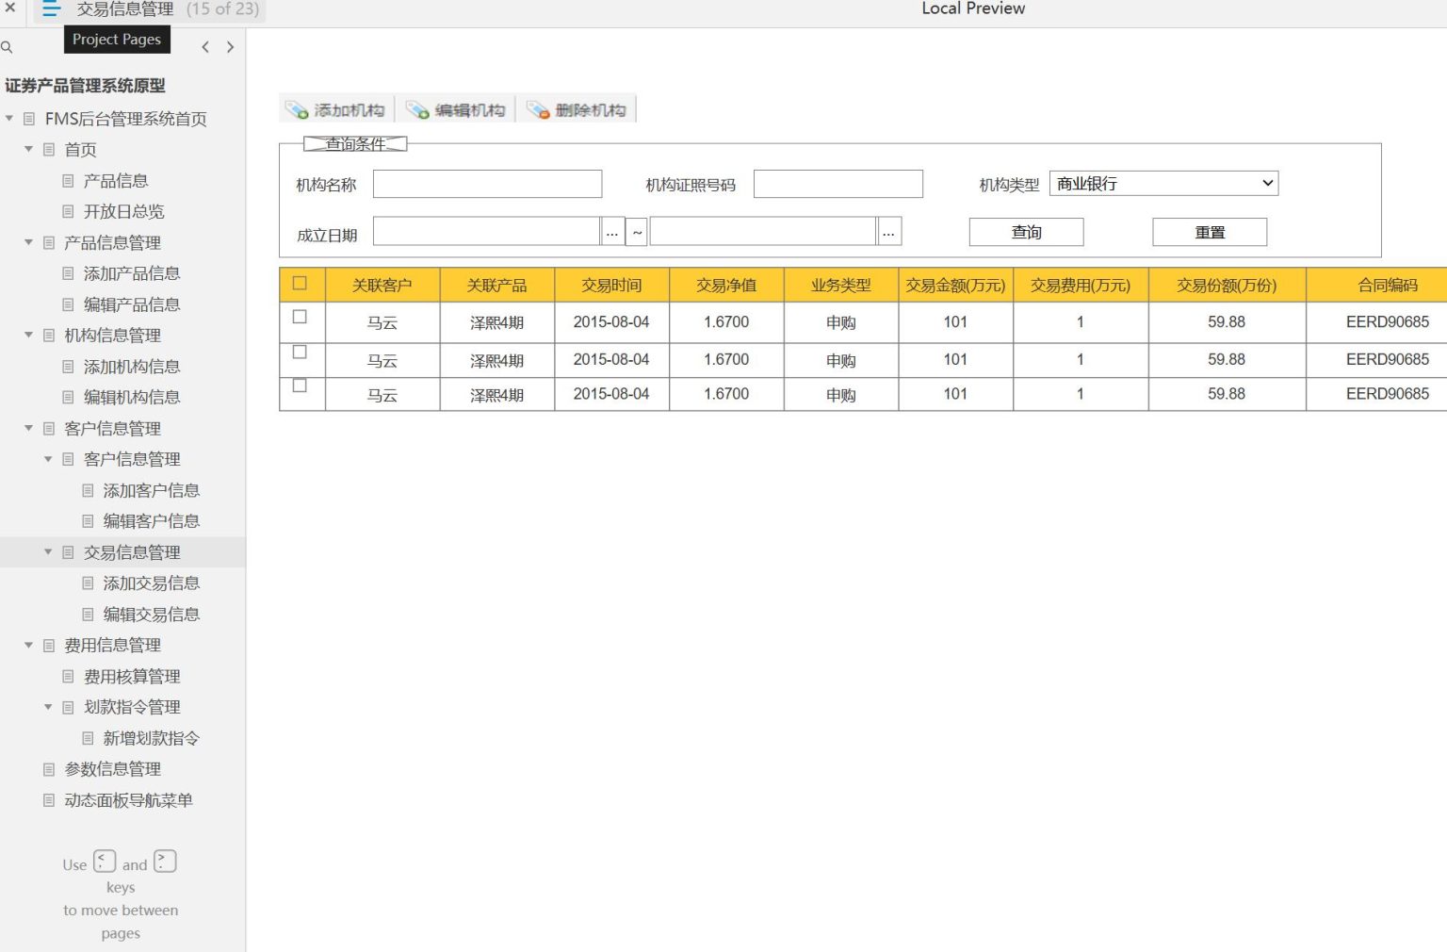This screenshot has height=952, width=1447.
Task: Toggle the select-all checkbox in table header
Action: point(300,283)
